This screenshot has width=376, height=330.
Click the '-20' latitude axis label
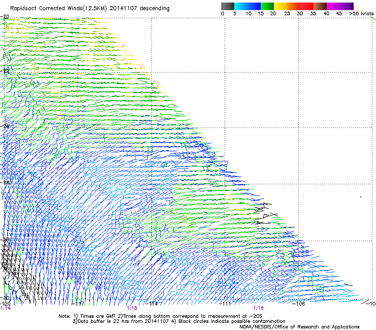[5, 17]
